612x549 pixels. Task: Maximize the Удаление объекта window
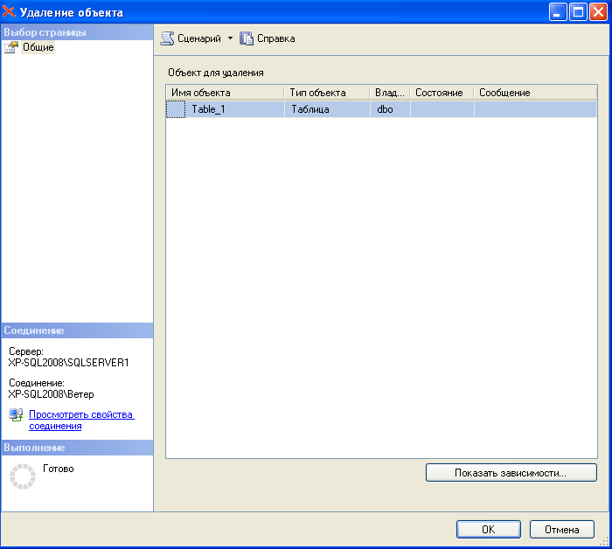point(578,11)
